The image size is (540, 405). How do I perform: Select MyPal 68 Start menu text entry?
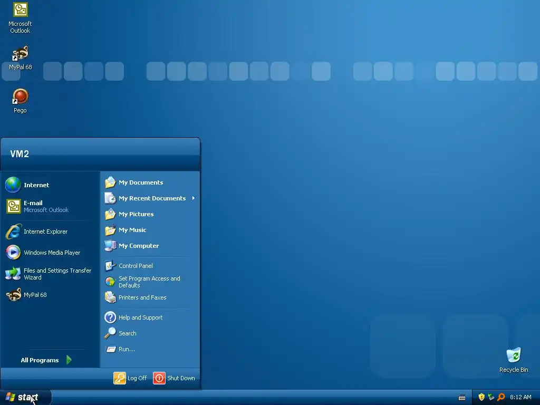35,295
